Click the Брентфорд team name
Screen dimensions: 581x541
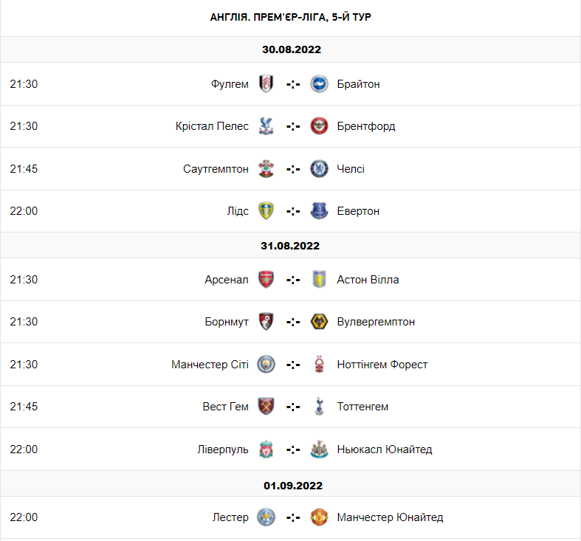[365, 126]
